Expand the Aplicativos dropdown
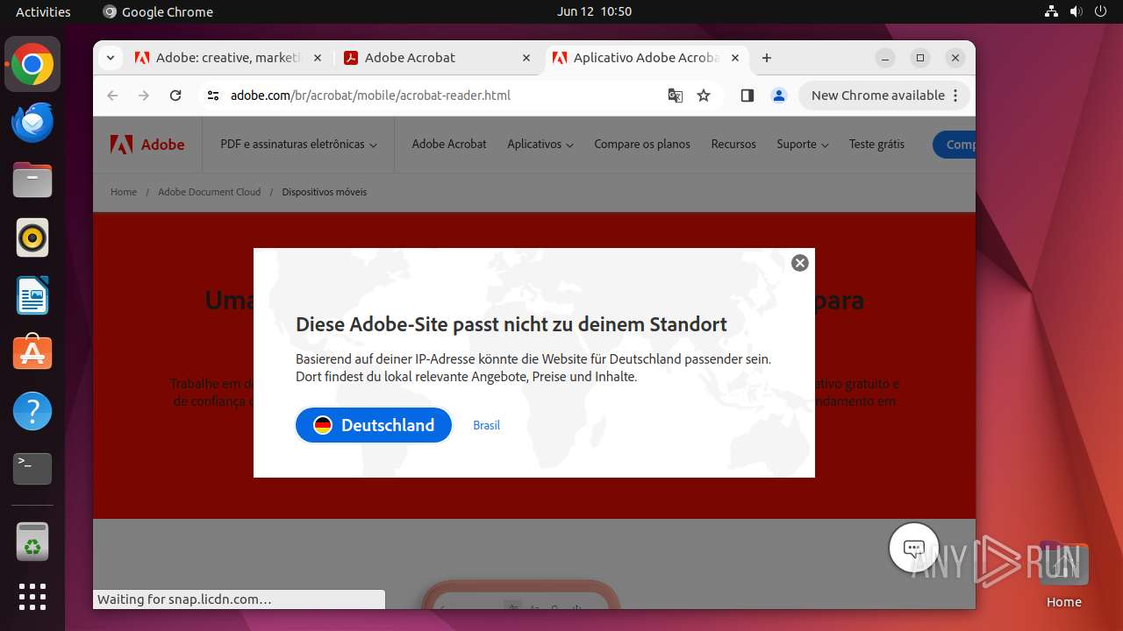 click(540, 145)
